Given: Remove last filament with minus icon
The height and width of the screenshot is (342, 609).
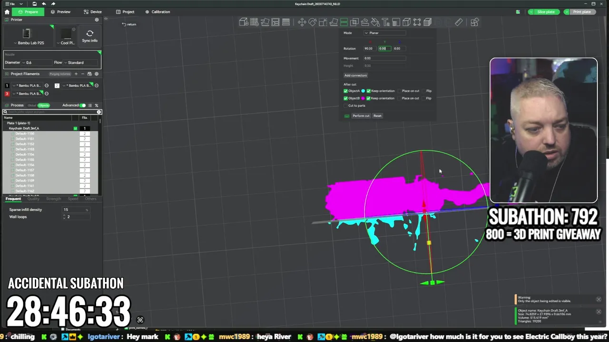Looking at the screenshot, I should pos(82,74).
